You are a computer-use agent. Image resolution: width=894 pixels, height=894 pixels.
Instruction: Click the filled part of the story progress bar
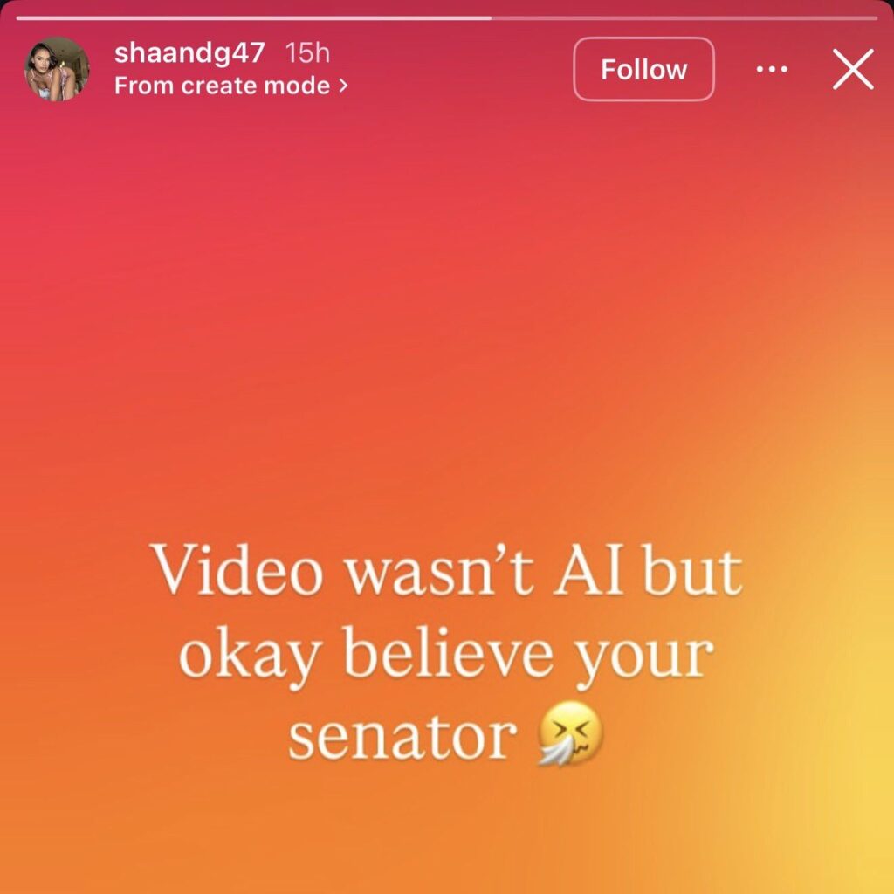254,18
